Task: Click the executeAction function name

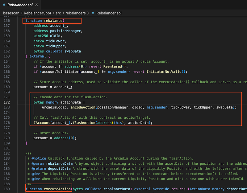Action: click(57, 188)
